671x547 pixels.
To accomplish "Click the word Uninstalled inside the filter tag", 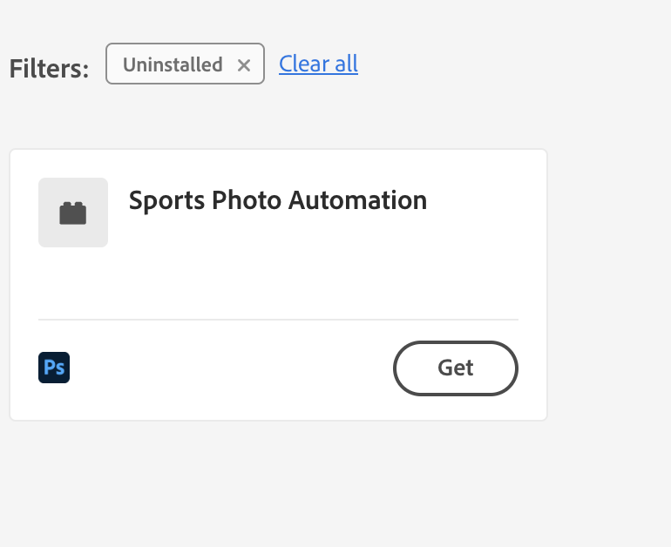I will pyautogui.click(x=173, y=65).
